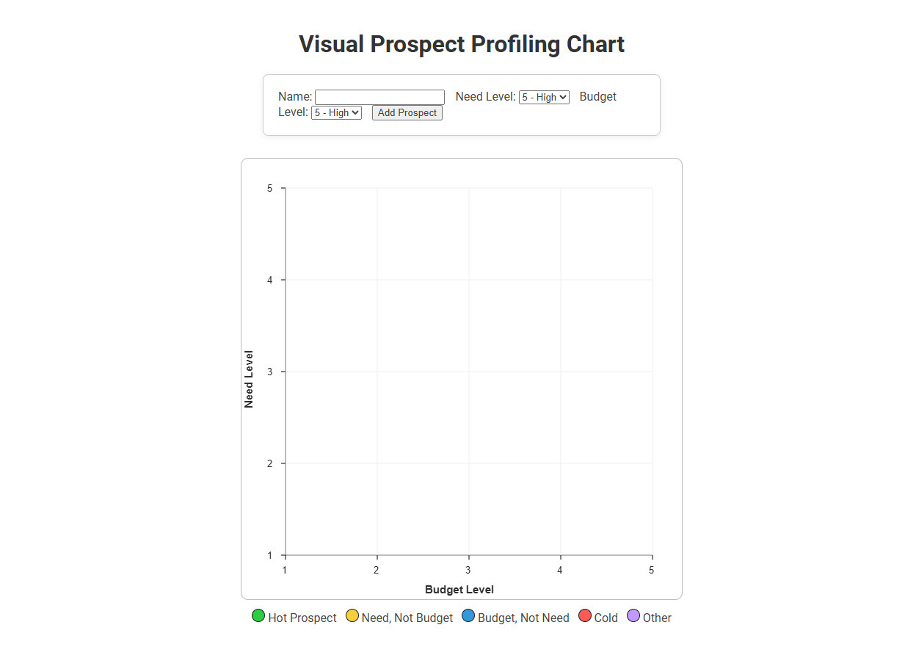Viewport: 916px width, 669px height.
Task: Click the Add Prospect button
Action: (407, 112)
